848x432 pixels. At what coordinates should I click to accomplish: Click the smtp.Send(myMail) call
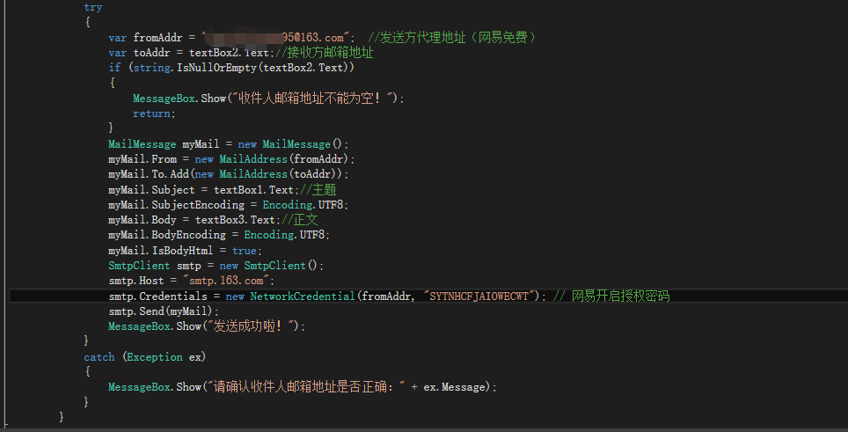pos(164,311)
